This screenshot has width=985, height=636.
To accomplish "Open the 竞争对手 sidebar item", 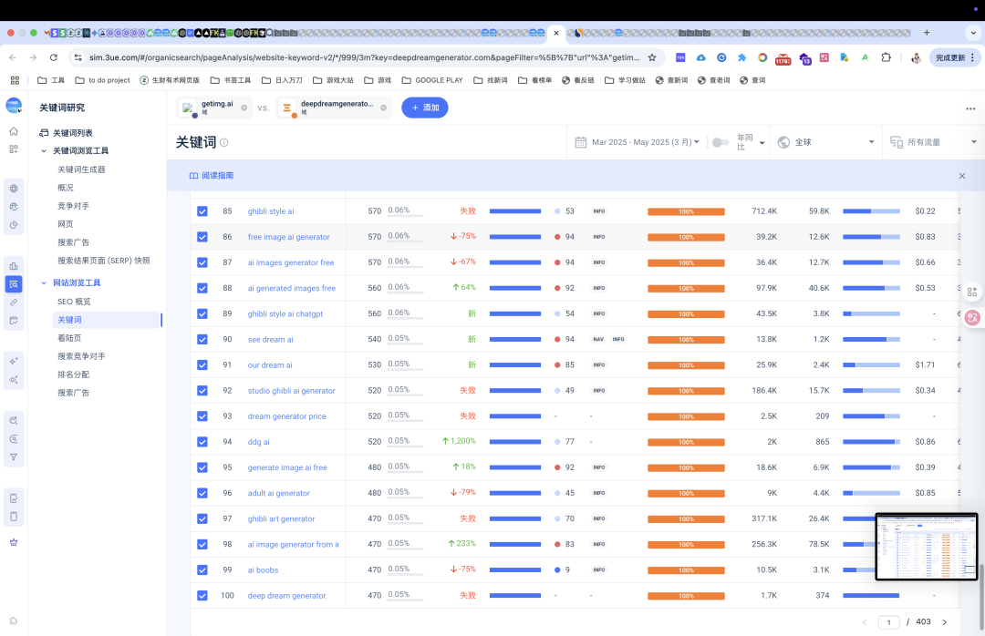I will (x=74, y=206).
